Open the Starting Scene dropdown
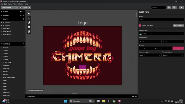185x104 pixels. pos(161,34)
